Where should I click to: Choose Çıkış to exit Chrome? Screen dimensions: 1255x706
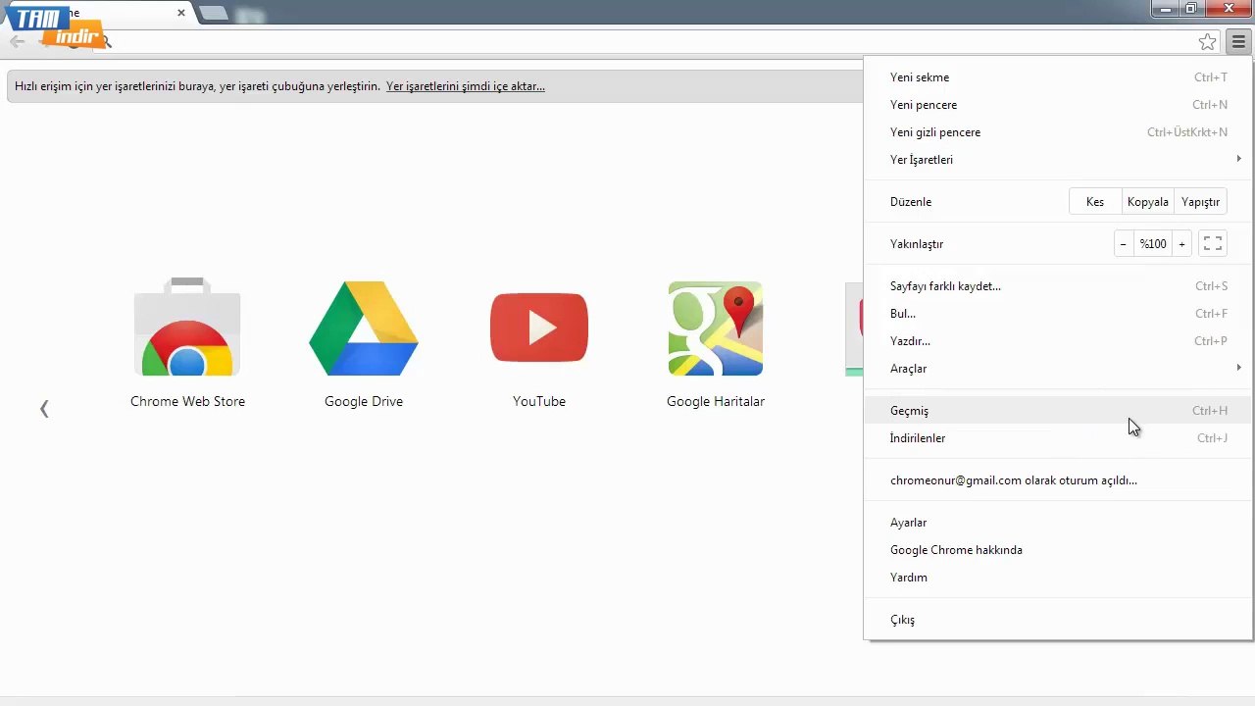1057,620
